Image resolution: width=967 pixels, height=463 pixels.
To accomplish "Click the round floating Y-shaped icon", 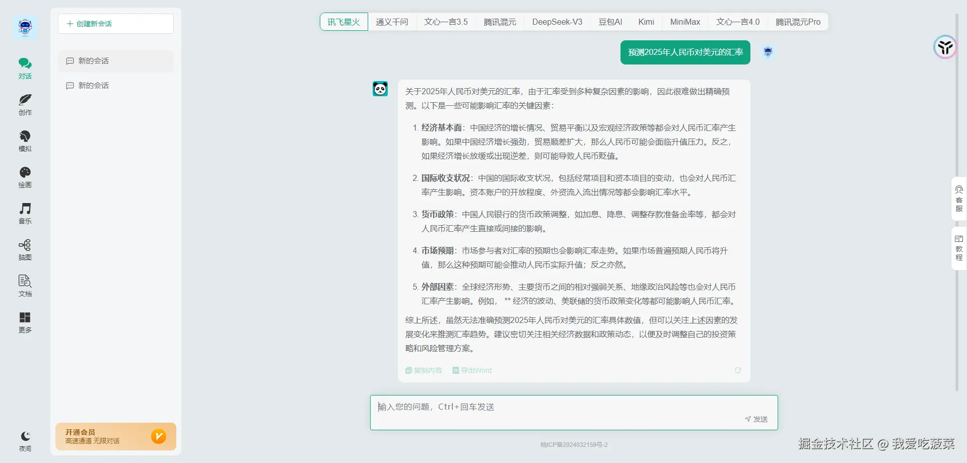I will pyautogui.click(x=945, y=47).
